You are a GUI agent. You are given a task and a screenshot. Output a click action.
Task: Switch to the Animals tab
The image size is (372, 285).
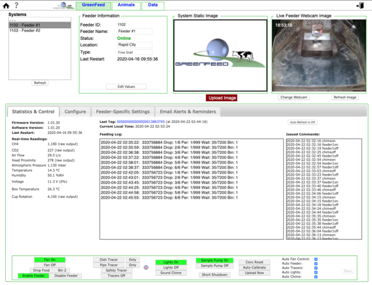pyautogui.click(x=126, y=5)
